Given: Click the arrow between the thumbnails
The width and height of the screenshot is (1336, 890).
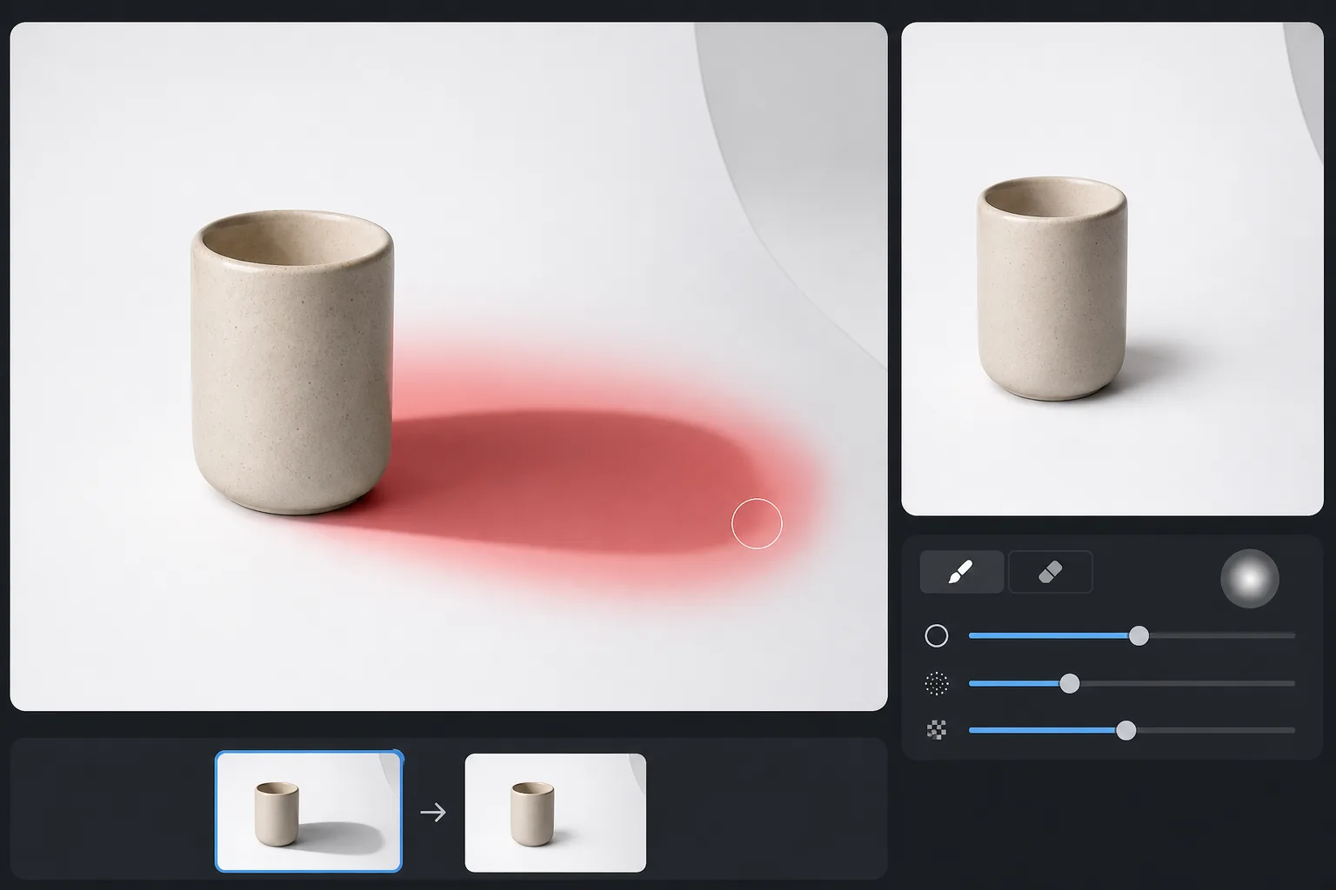Looking at the screenshot, I should (x=433, y=813).
